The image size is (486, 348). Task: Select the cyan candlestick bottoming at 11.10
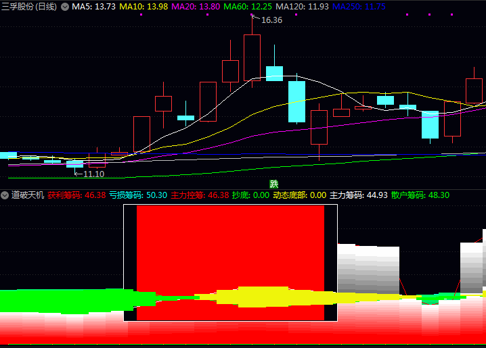click(74, 164)
